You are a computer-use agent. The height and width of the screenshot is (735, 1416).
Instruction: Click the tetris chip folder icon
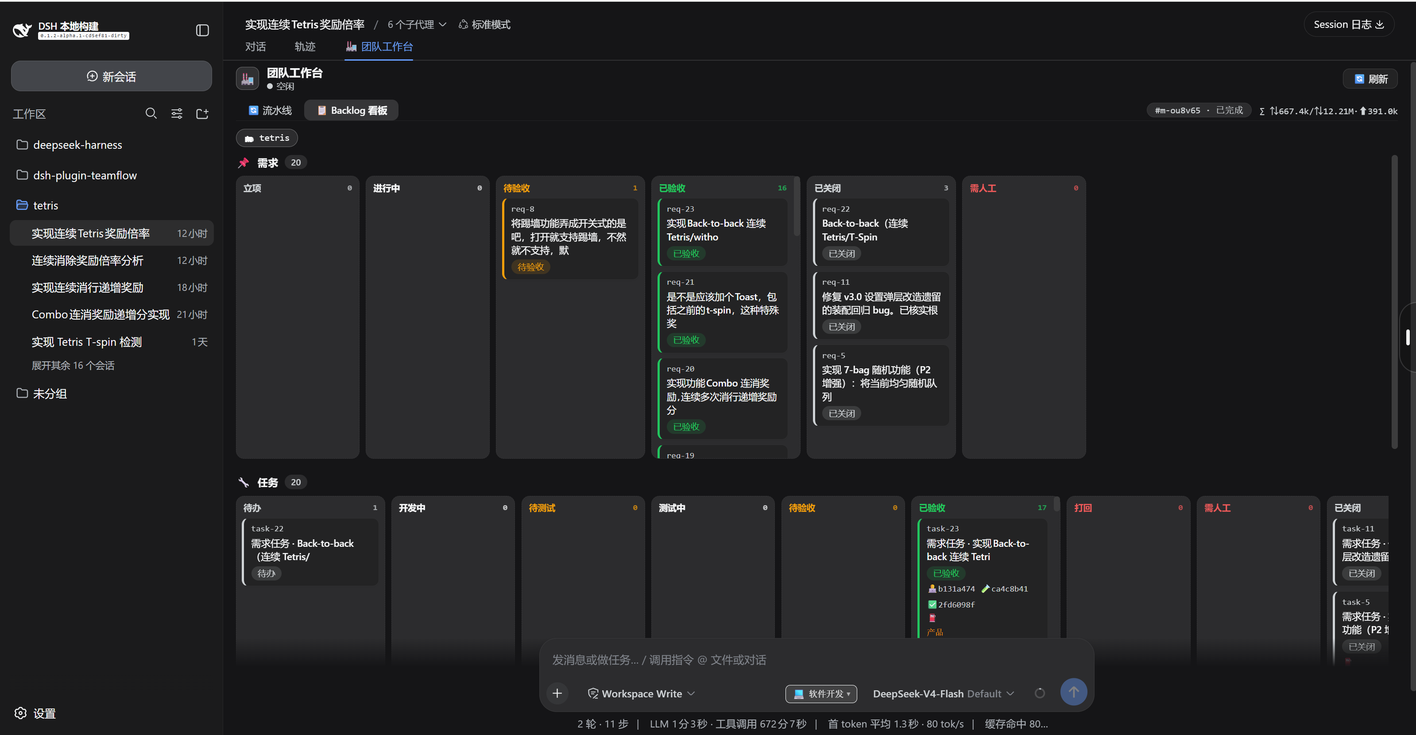click(x=249, y=139)
